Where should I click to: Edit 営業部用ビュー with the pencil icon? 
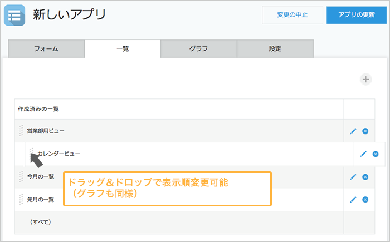tap(353, 131)
